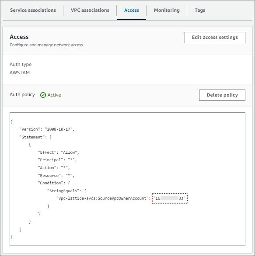Select the AWS IAM value text

pos(20,73)
